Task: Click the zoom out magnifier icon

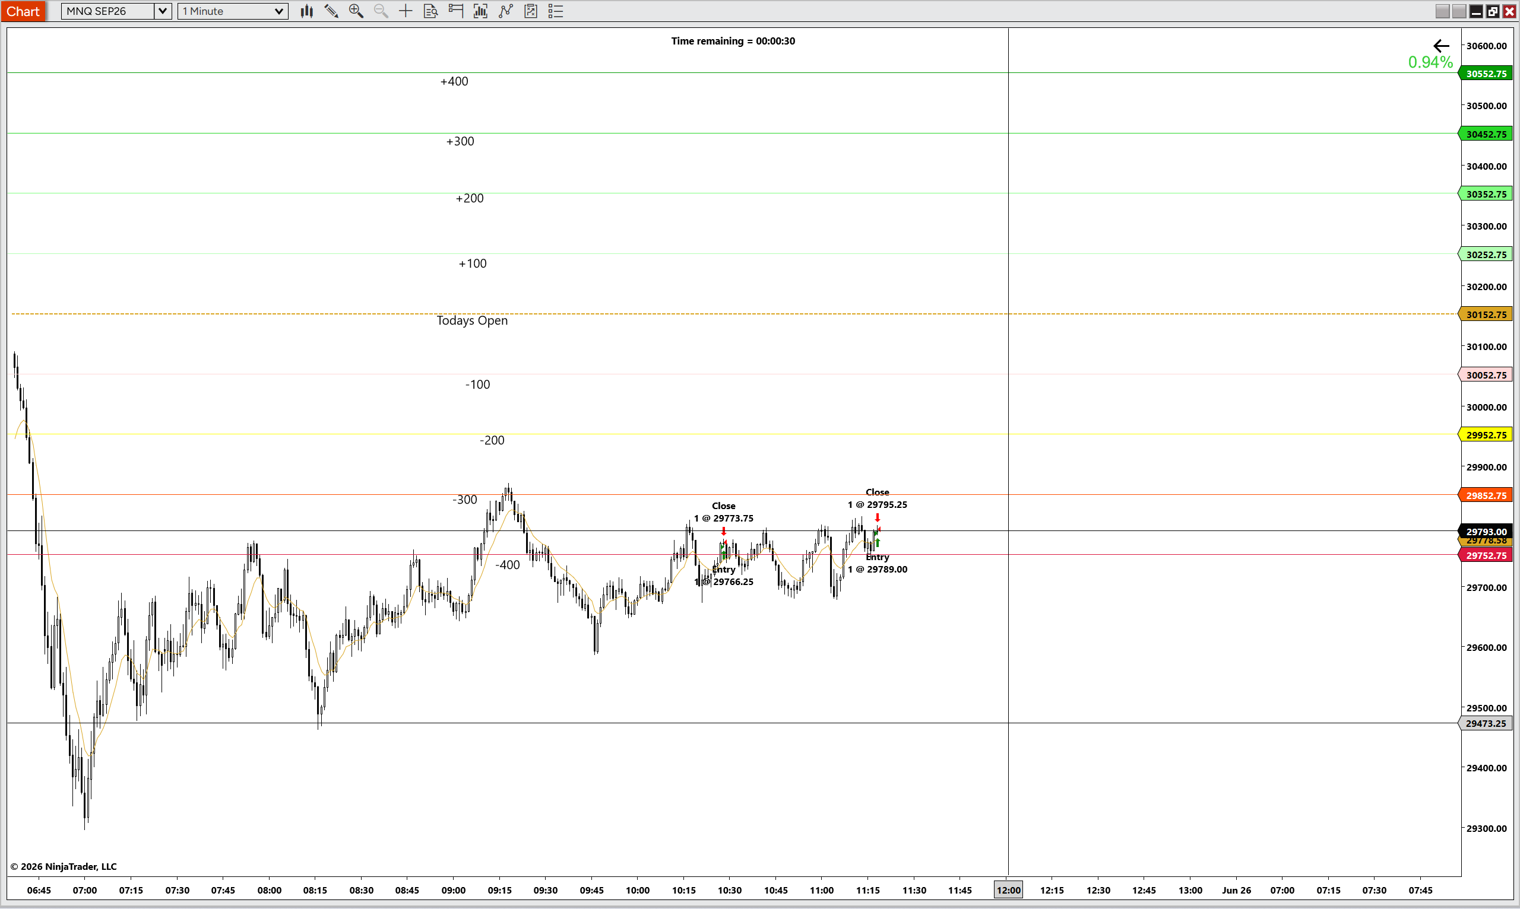Action: pos(381,11)
